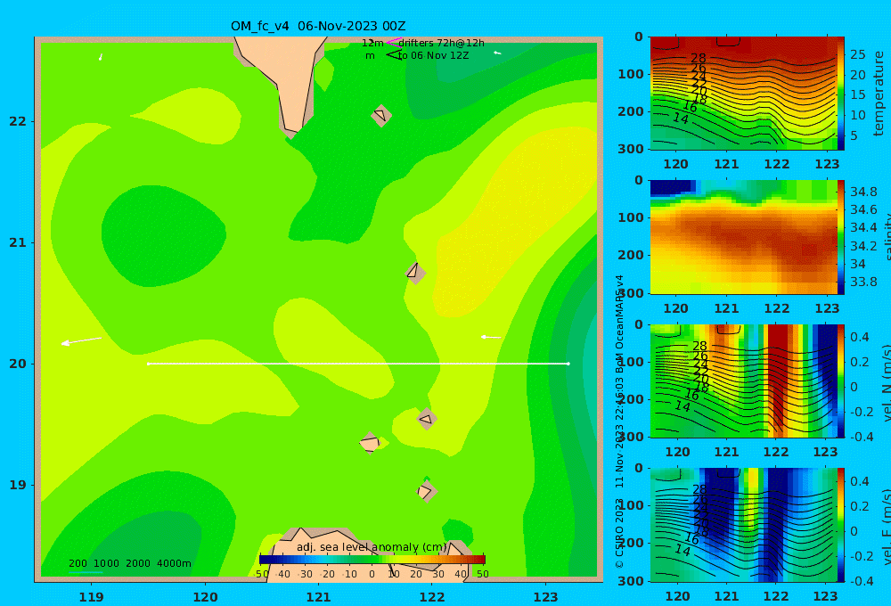Image resolution: width=891 pixels, height=606 pixels.
Task: Select the northward velocity section panel
Action: point(743,381)
